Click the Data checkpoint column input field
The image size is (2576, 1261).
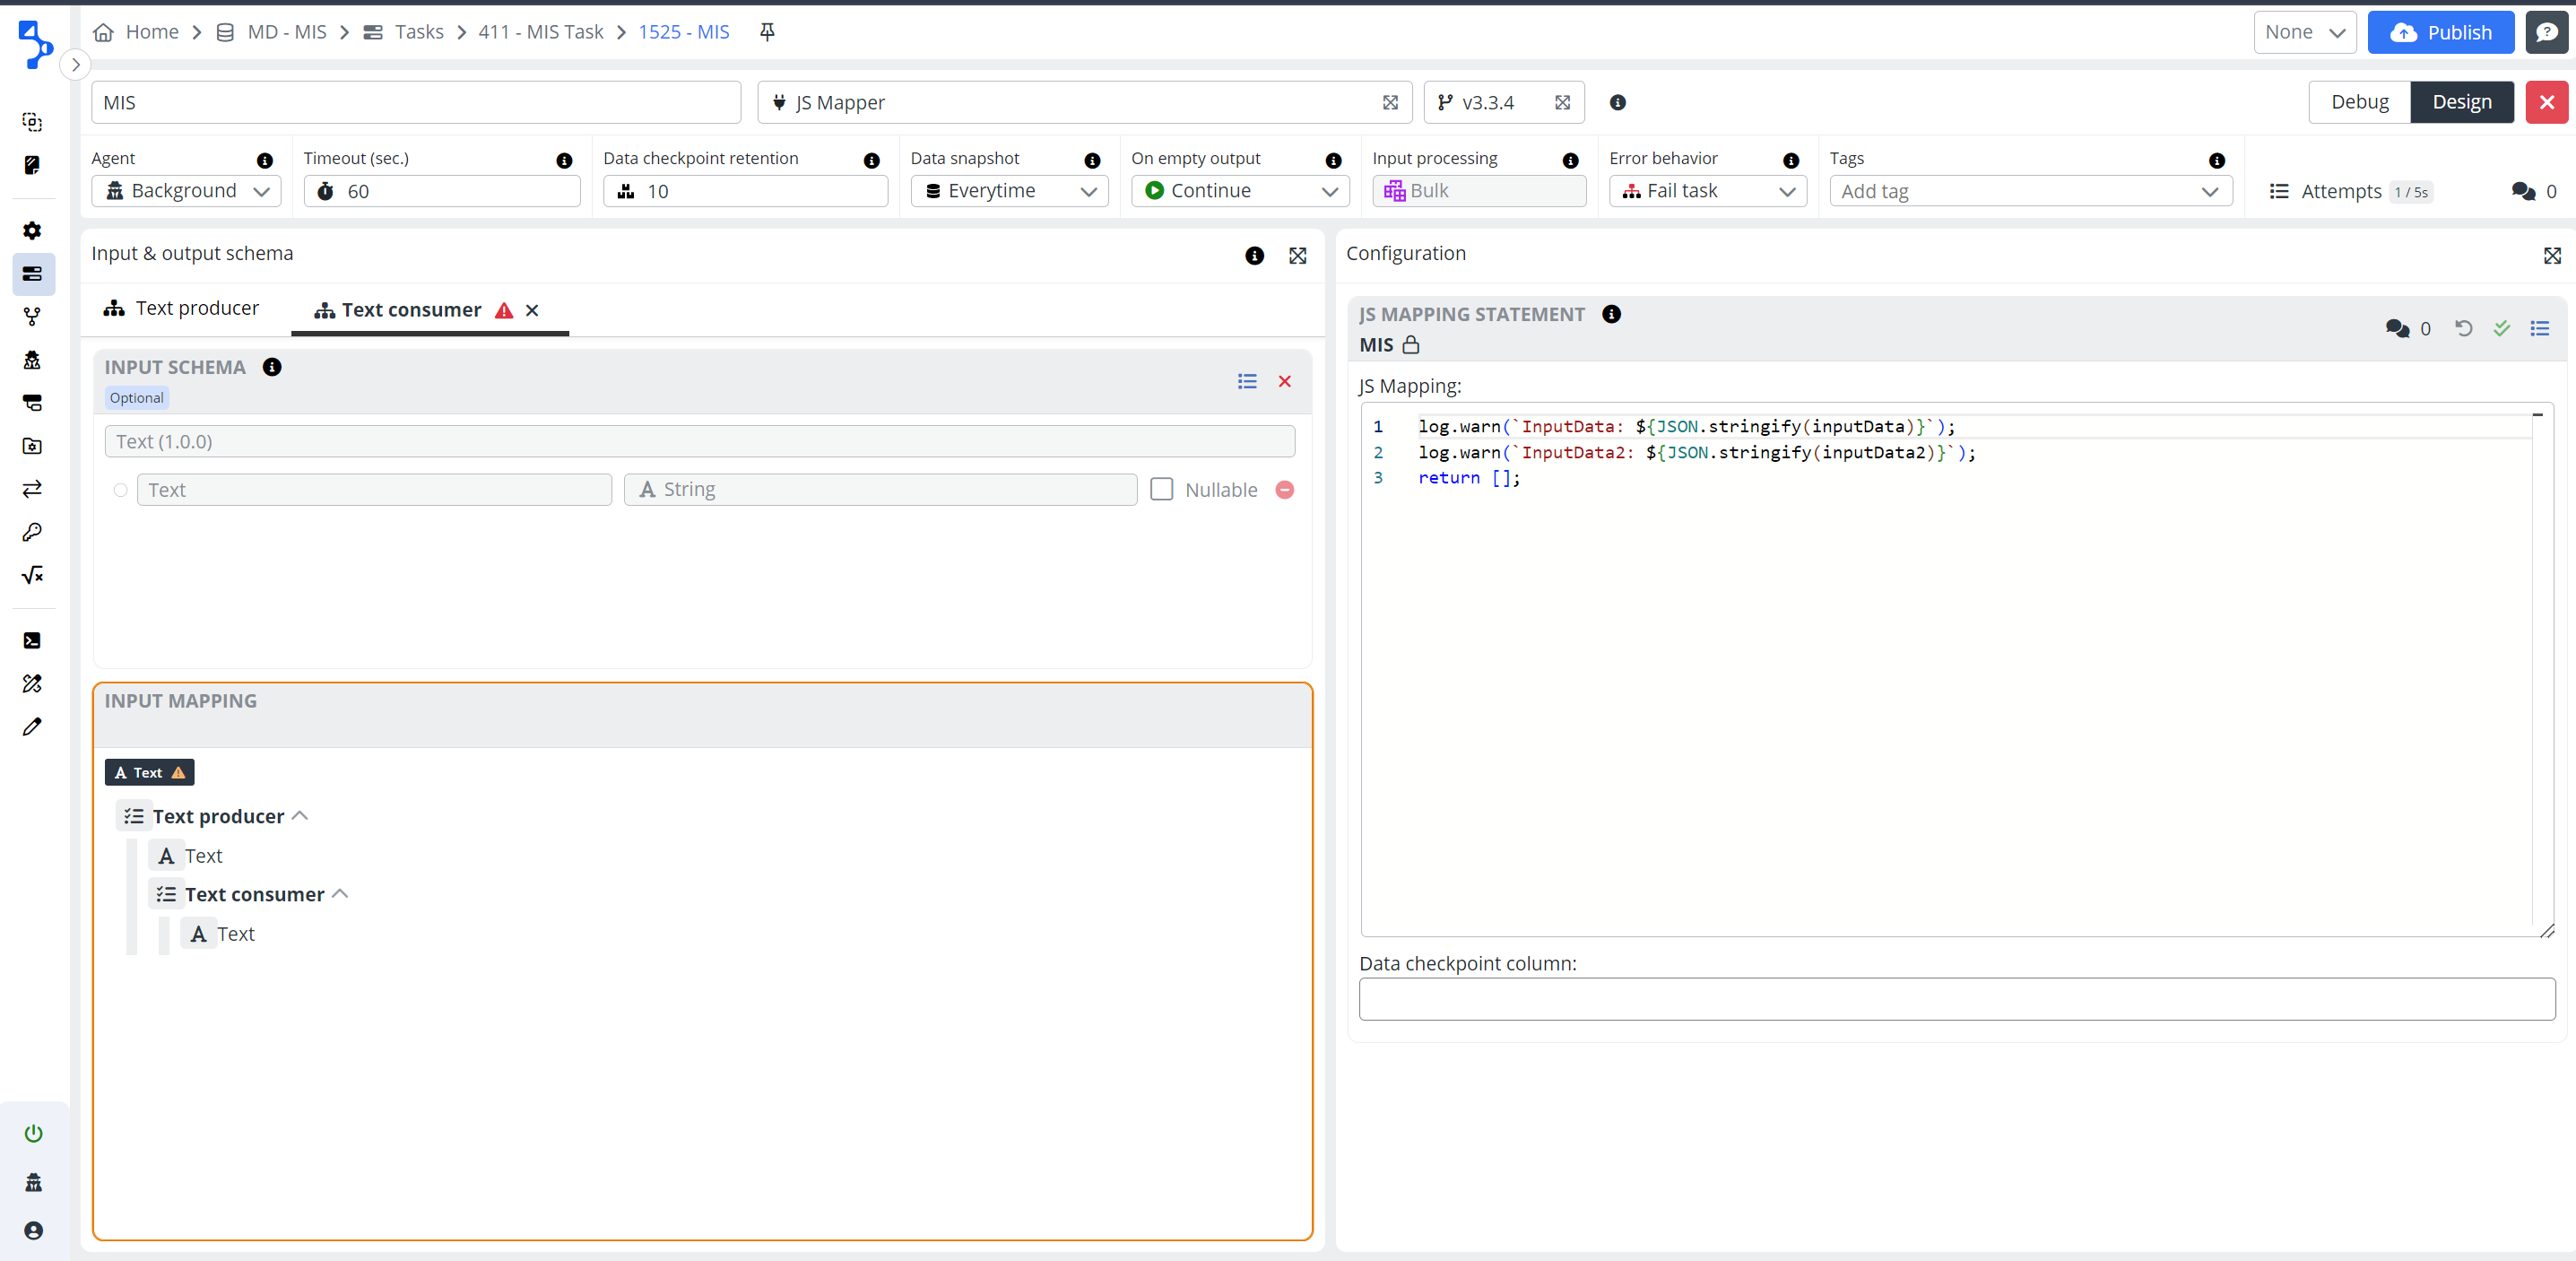click(1955, 999)
